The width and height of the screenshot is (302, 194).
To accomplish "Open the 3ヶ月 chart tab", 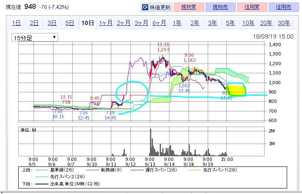I will 141,23.
